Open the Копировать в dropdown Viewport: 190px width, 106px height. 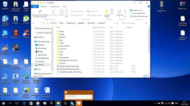pos(77,15)
